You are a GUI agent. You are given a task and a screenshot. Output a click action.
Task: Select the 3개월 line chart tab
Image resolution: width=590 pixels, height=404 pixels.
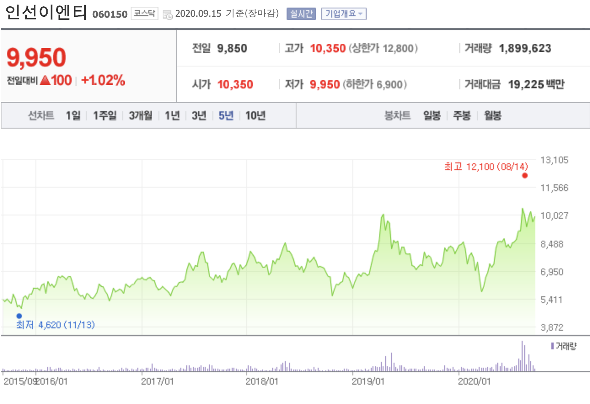(140, 115)
